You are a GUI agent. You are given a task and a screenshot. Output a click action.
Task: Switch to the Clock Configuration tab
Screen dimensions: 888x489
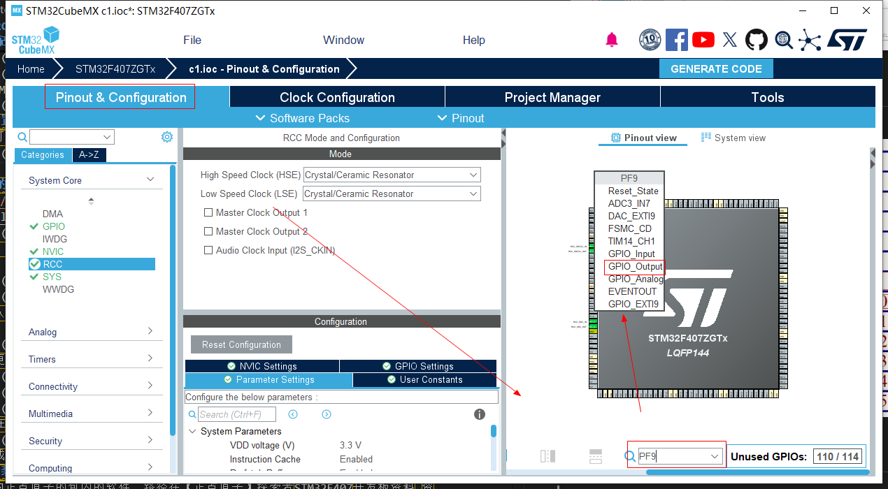click(x=337, y=97)
